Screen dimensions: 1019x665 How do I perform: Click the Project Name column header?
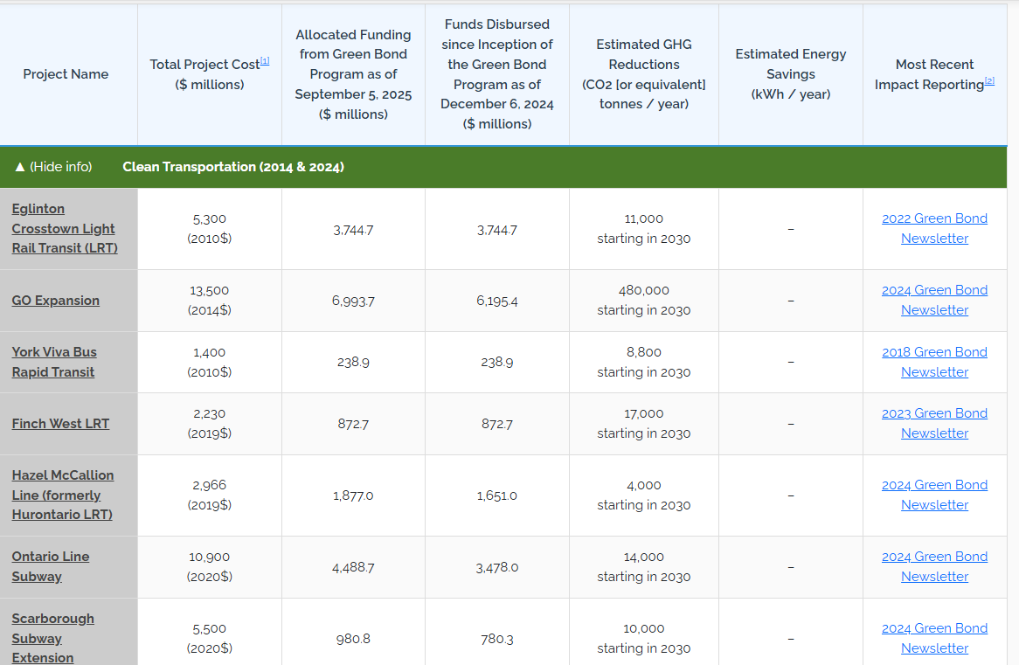(66, 74)
